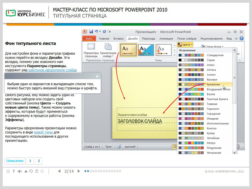This screenshot has height=189, width=252.
Task: Open the Undo history dropdown arrow
Action: point(100,31)
